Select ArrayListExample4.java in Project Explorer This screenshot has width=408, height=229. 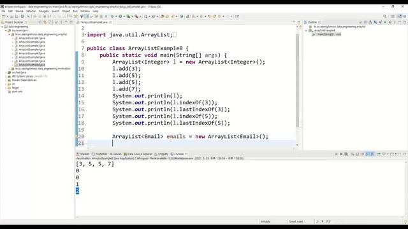coord(32,50)
